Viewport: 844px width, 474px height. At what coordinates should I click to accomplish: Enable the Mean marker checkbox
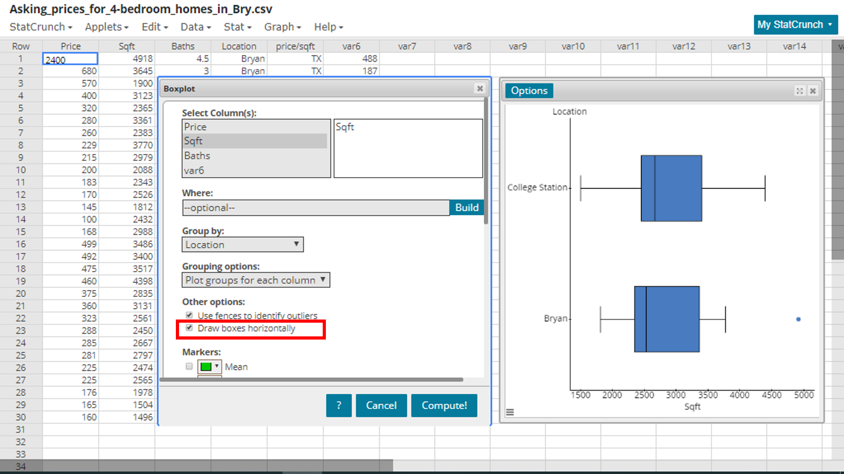point(189,366)
